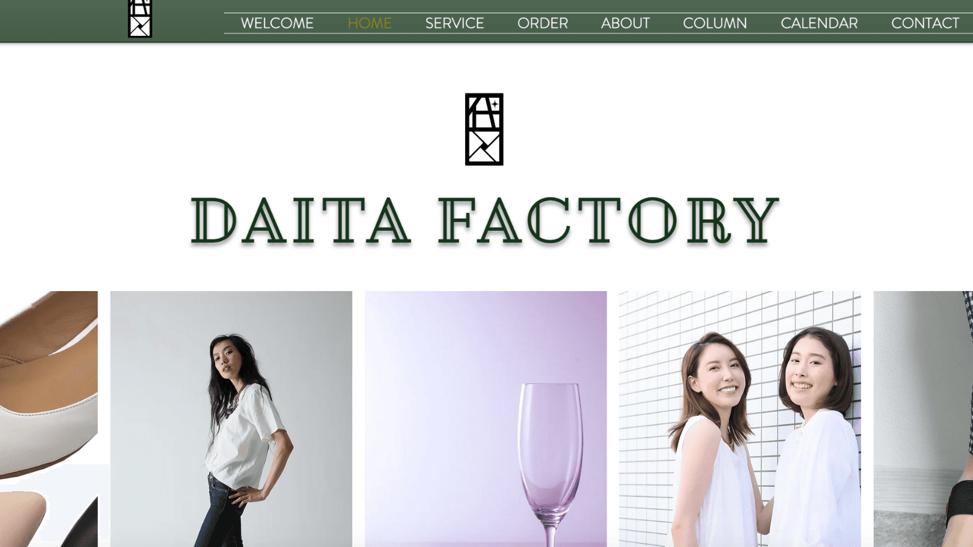
Task: Open the SERVICE menu item
Action: click(x=454, y=23)
